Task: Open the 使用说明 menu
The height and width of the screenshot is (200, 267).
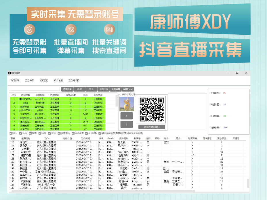Action: tap(15, 80)
